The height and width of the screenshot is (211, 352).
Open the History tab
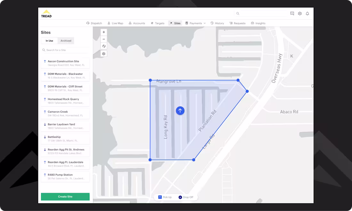217,23
